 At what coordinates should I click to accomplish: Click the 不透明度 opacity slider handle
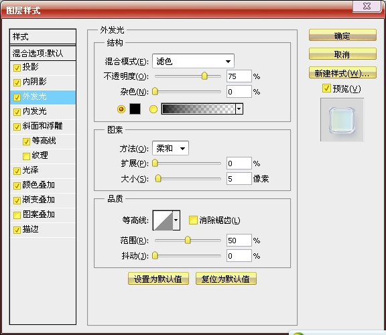pyautogui.click(x=204, y=76)
